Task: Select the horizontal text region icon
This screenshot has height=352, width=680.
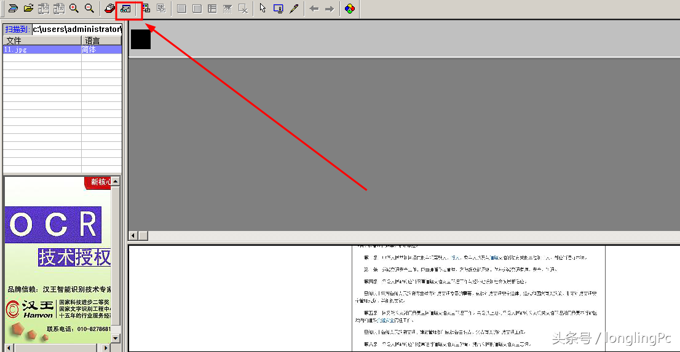Action: (182, 8)
